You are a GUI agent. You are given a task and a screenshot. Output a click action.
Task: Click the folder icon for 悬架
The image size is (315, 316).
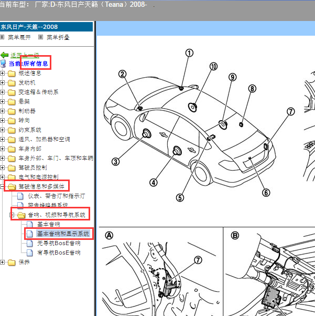[x=12, y=102]
